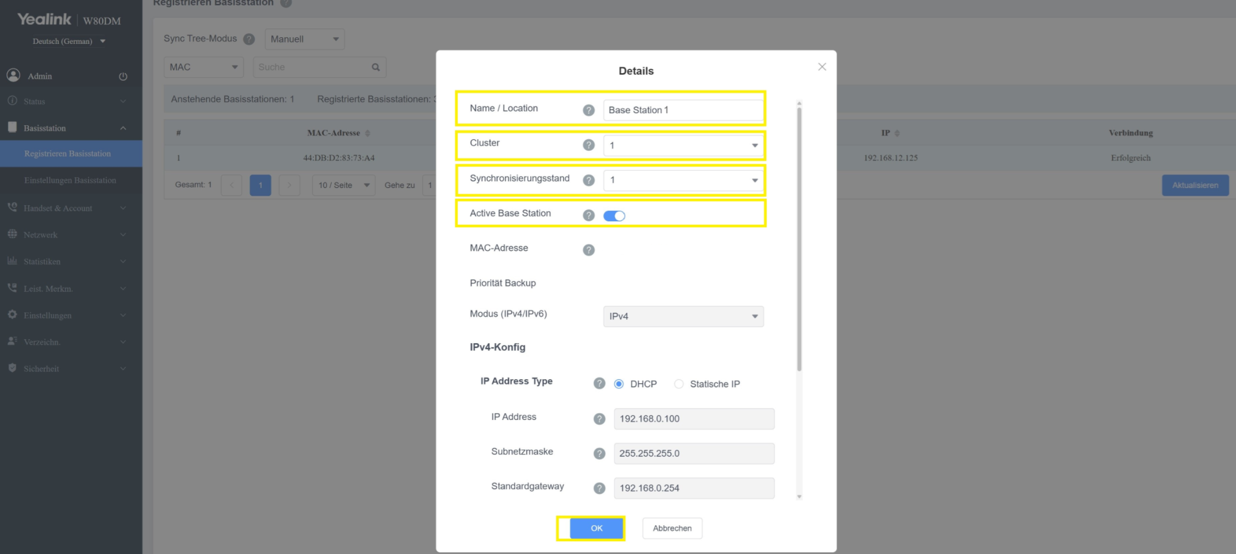Image resolution: width=1236 pixels, height=554 pixels.
Task: Click help icon beside Cluster field
Action: (589, 145)
